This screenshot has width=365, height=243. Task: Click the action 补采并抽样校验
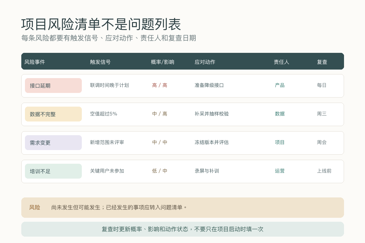(x=212, y=114)
